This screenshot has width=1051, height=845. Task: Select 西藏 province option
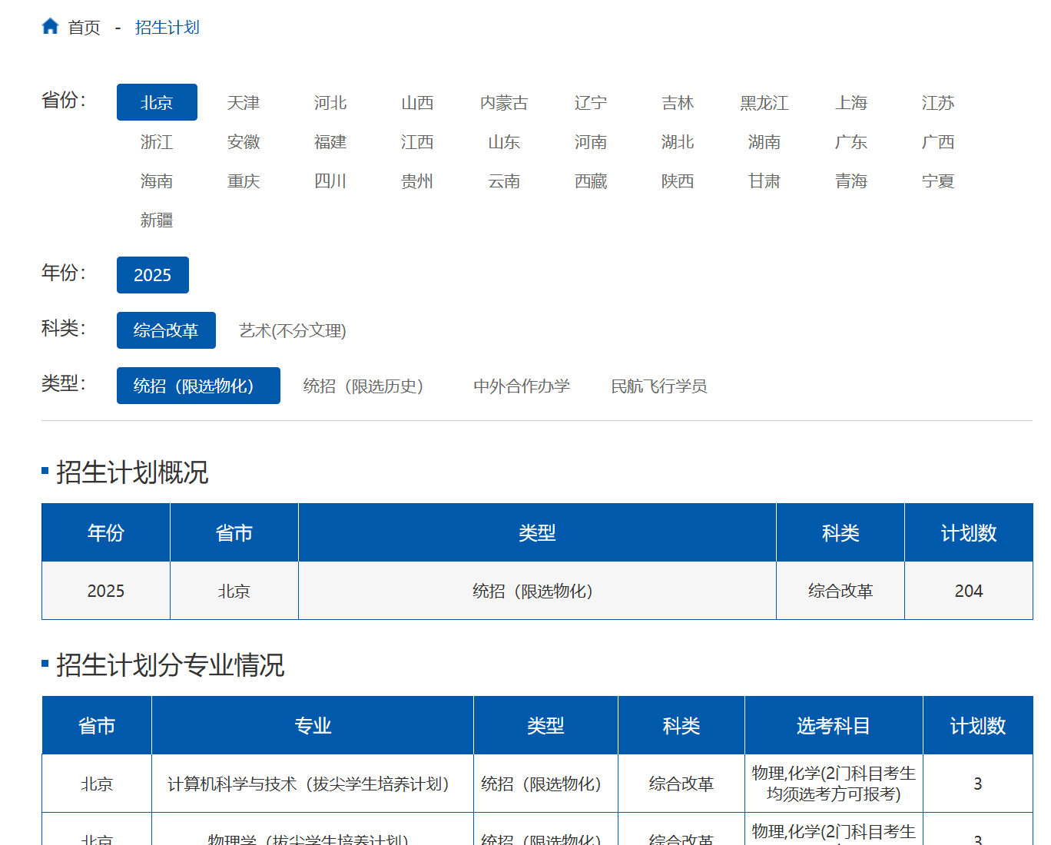pos(591,181)
